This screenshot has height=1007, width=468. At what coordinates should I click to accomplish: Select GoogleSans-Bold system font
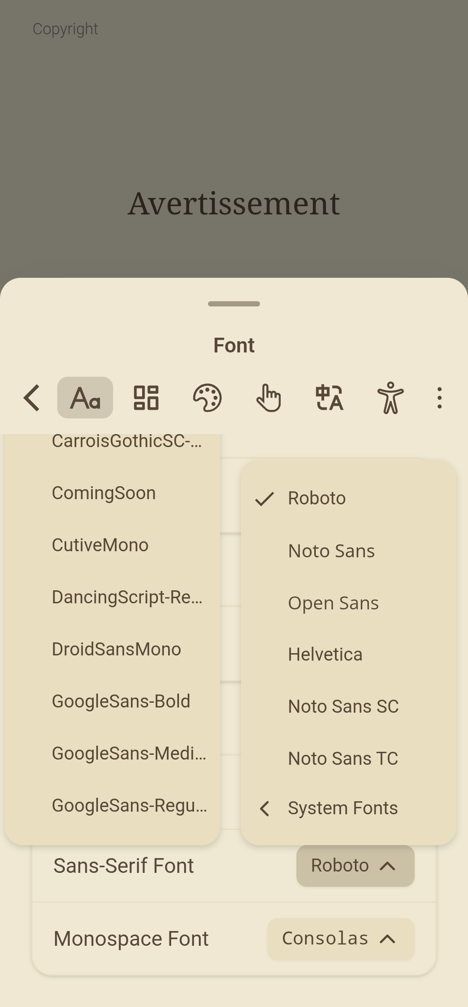click(121, 701)
